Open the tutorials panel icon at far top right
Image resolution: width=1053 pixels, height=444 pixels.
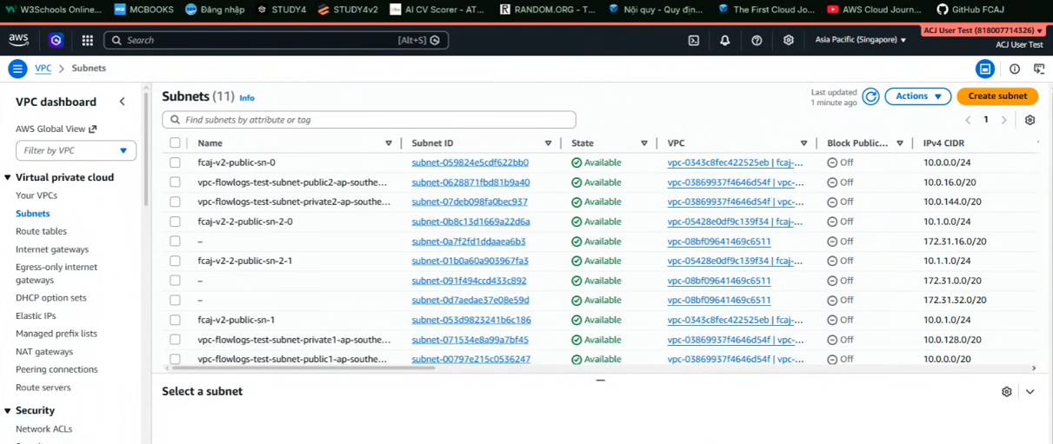[1039, 69]
